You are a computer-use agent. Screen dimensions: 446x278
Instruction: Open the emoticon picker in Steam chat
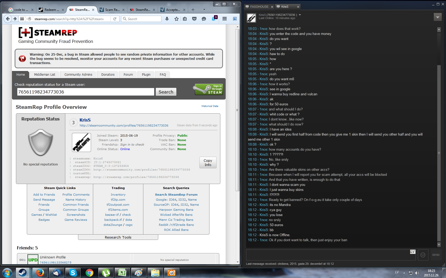click(423, 255)
